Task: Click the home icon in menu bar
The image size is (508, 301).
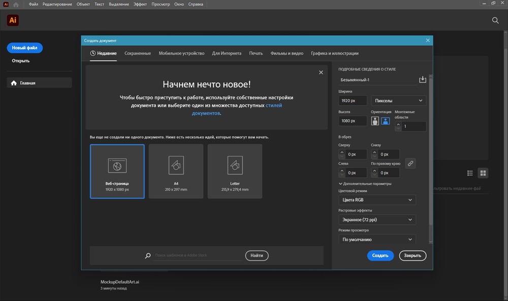Action: tap(16, 4)
